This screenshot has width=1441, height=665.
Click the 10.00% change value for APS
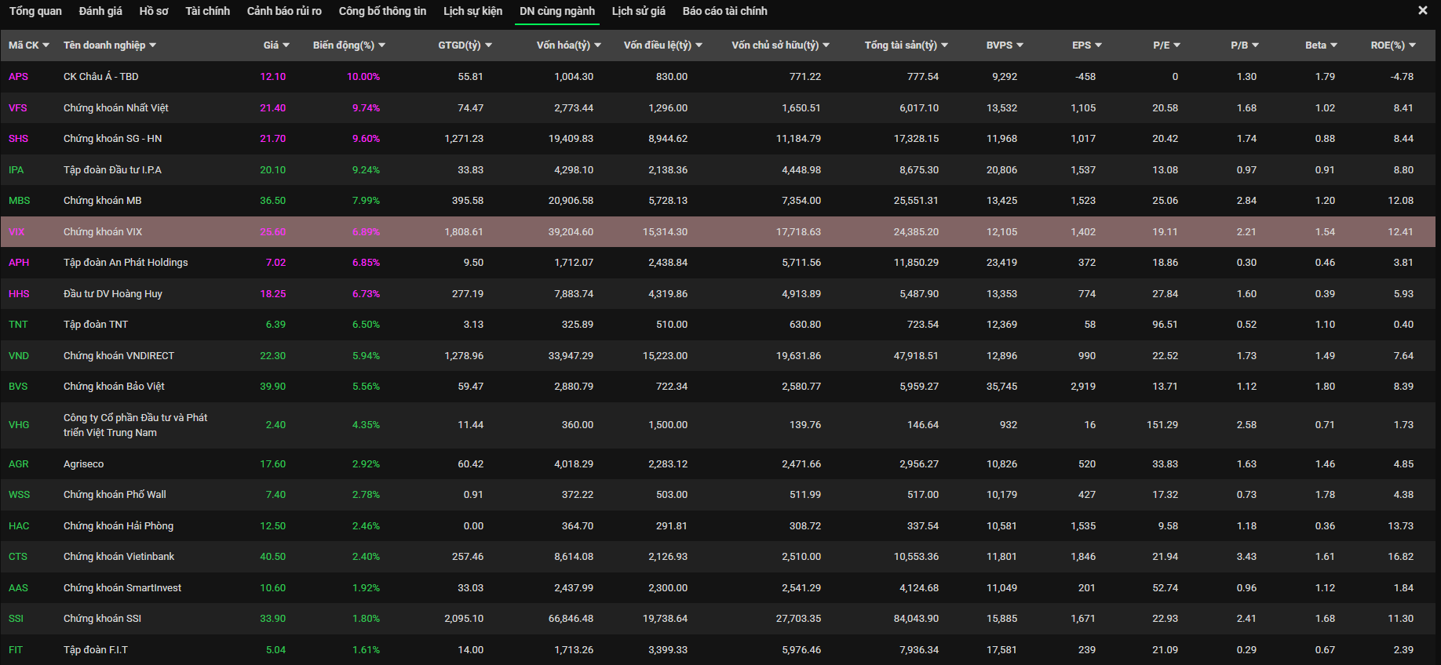click(363, 77)
